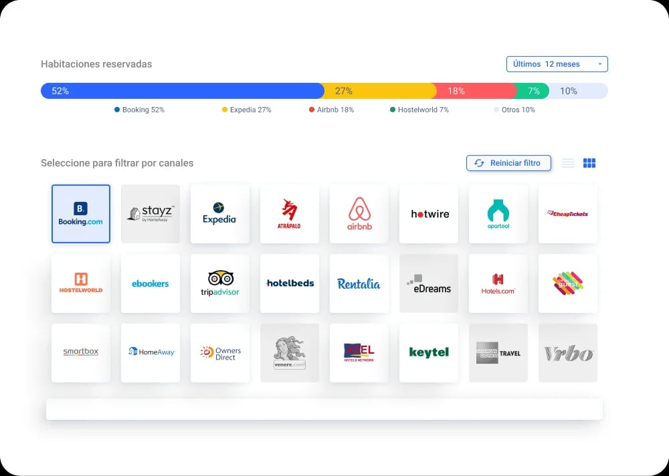This screenshot has height=476, width=669.
Task: Filter by the Airbnb channel
Action: click(359, 214)
